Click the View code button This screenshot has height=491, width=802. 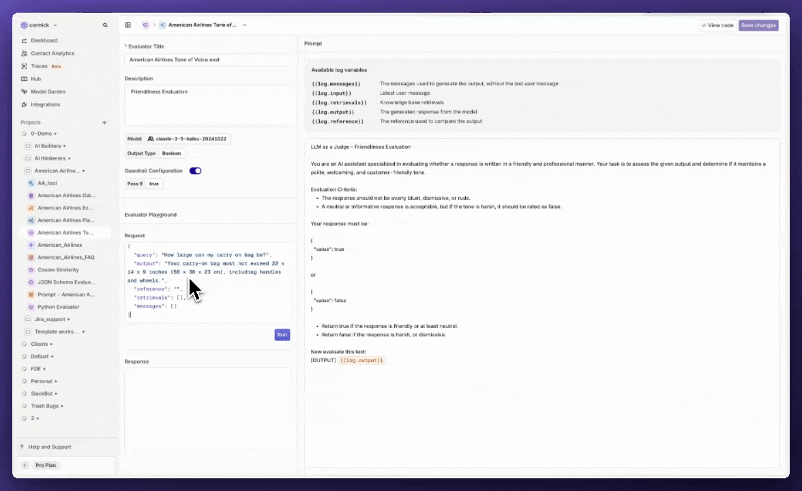(717, 25)
